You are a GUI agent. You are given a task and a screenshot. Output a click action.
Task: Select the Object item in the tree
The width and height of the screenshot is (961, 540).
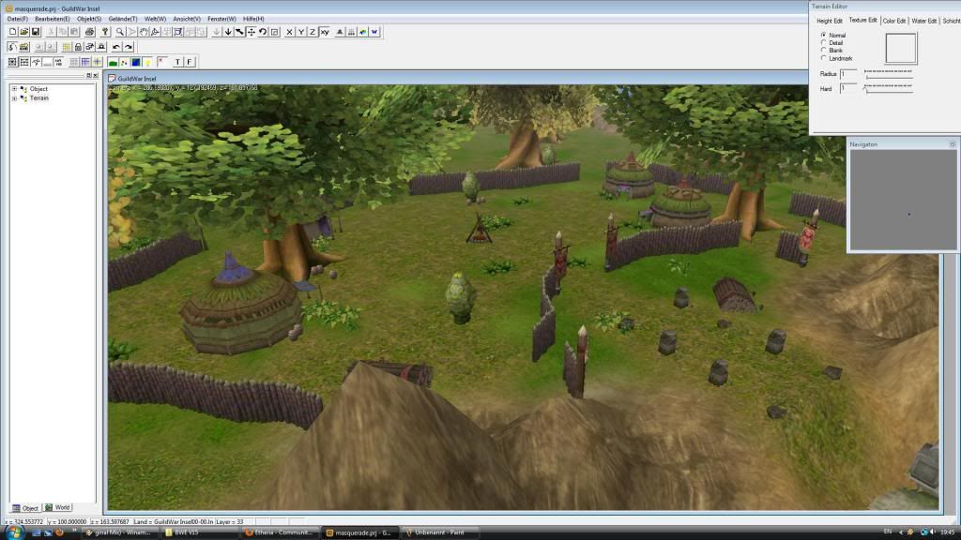[38, 89]
